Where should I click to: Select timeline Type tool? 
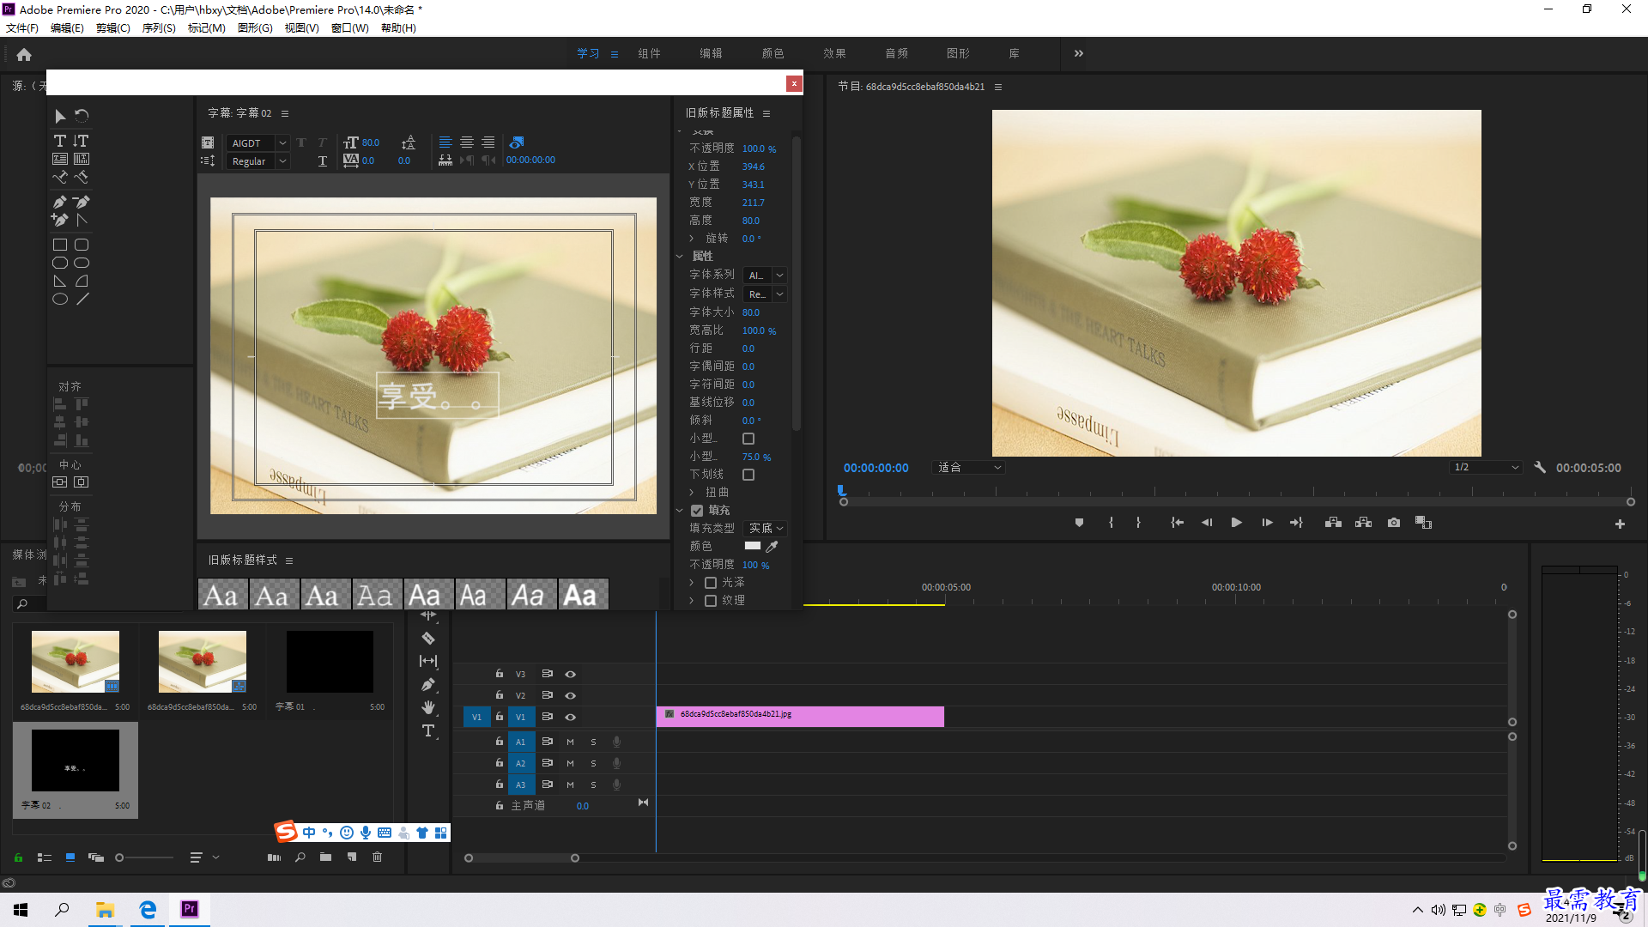click(428, 730)
